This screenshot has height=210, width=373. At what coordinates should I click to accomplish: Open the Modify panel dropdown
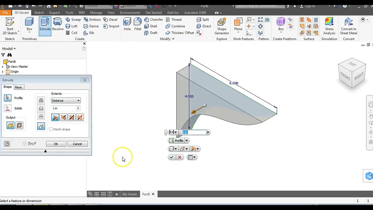167,39
